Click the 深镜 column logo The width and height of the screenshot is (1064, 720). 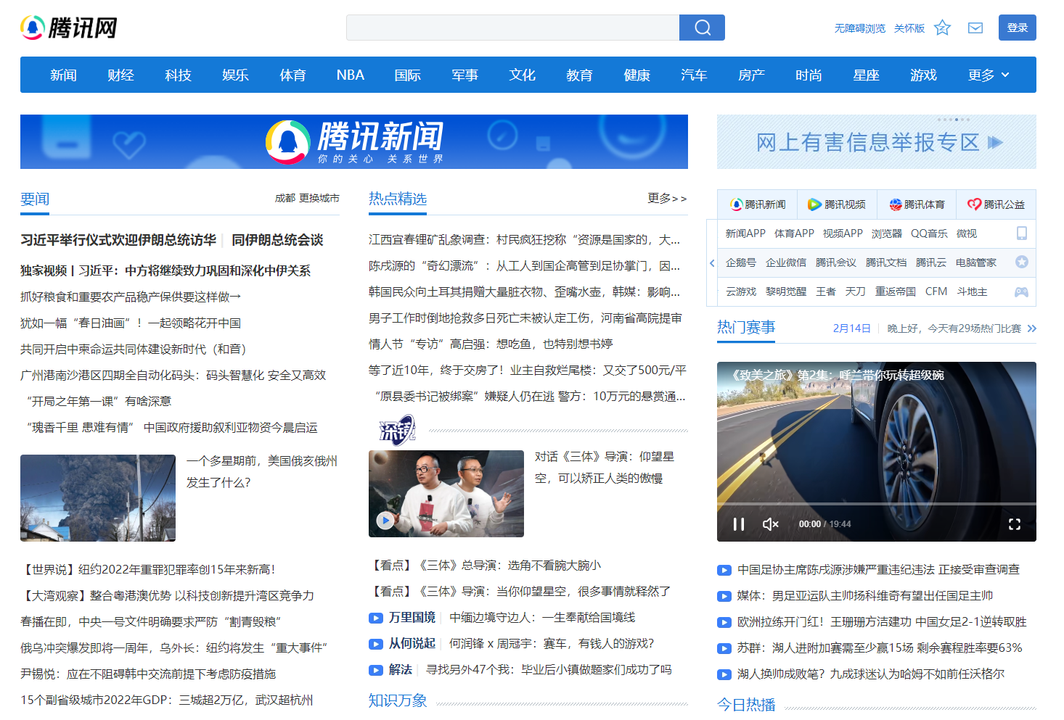(397, 430)
